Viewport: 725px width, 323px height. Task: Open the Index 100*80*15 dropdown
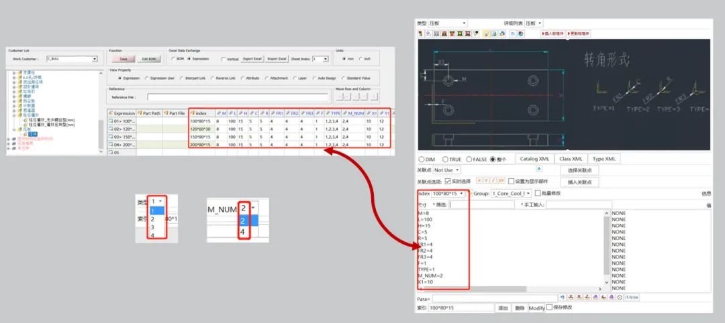pos(448,194)
